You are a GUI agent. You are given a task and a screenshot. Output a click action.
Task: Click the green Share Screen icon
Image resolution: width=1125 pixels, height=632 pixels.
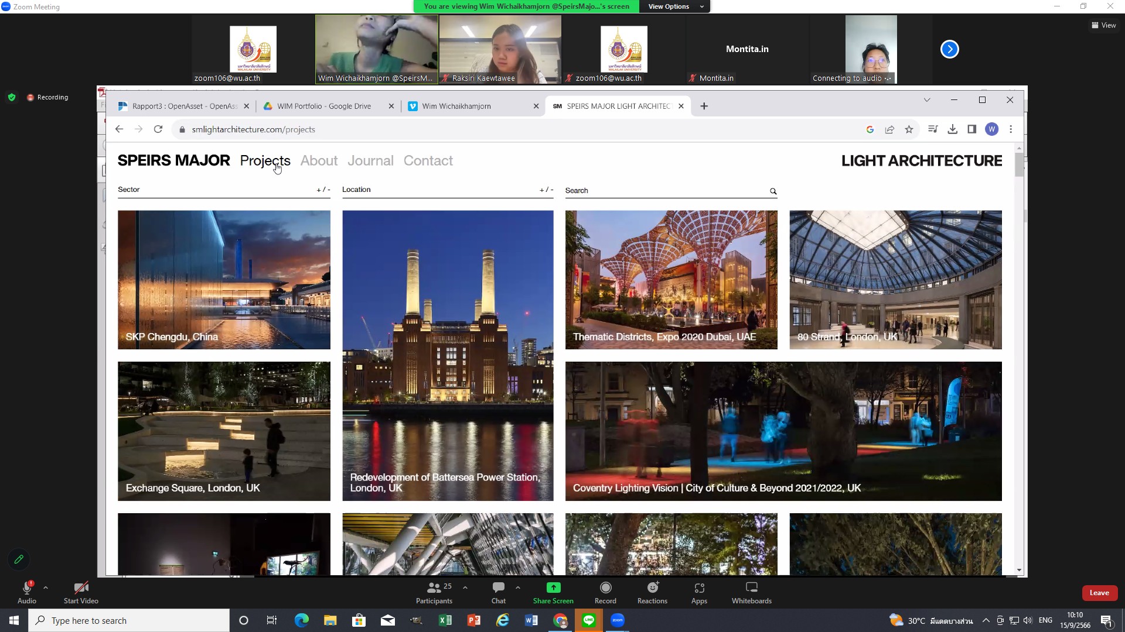pos(553,588)
